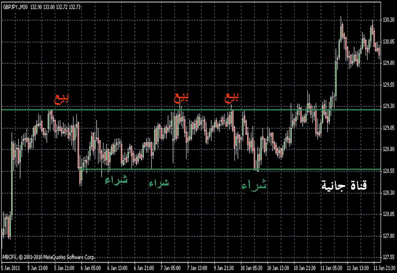
Task: Click the 130.30 price axis label
Action: click(x=389, y=20)
